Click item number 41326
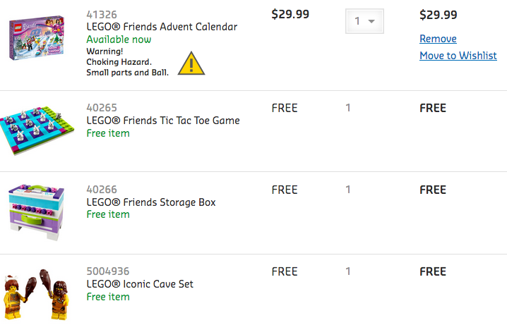The width and height of the screenshot is (507, 325). click(102, 14)
